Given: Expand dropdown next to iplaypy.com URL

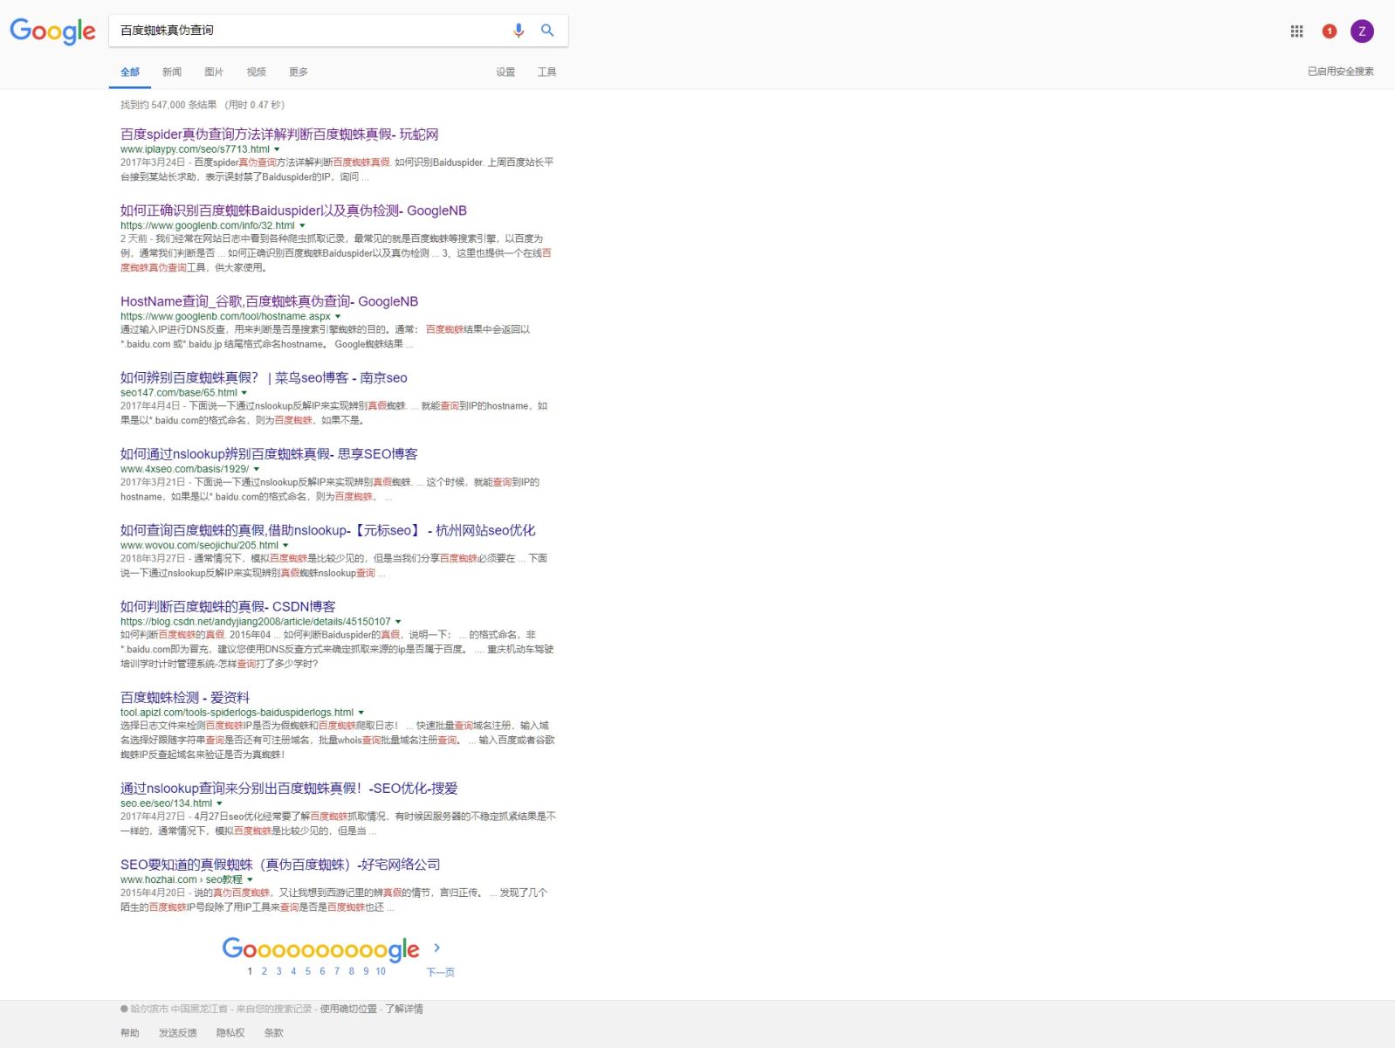Looking at the screenshot, I should [x=278, y=149].
